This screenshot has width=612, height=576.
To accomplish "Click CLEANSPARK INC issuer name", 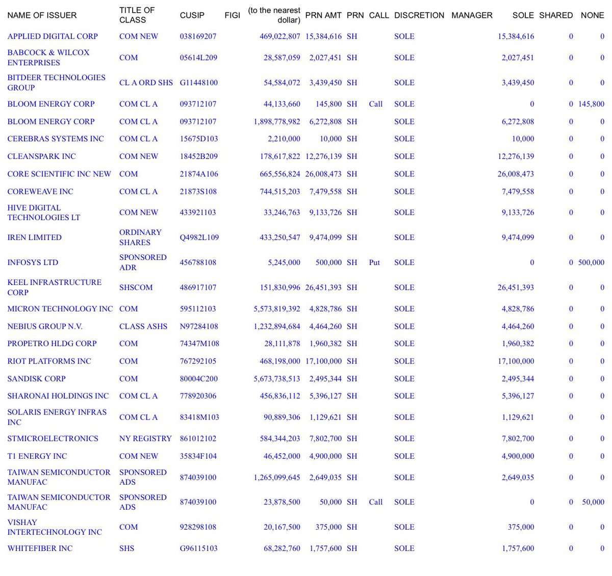I will click(x=41, y=156).
